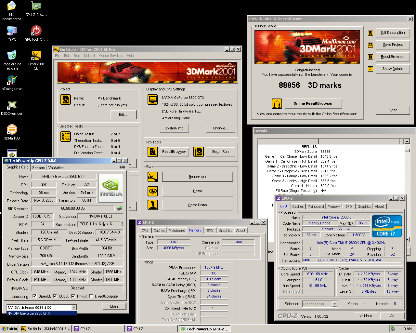The height and width of the screenshot is (333, 416).
Task: Launch nTimings.exe desktop icon
Action: (x=12, y=83)
